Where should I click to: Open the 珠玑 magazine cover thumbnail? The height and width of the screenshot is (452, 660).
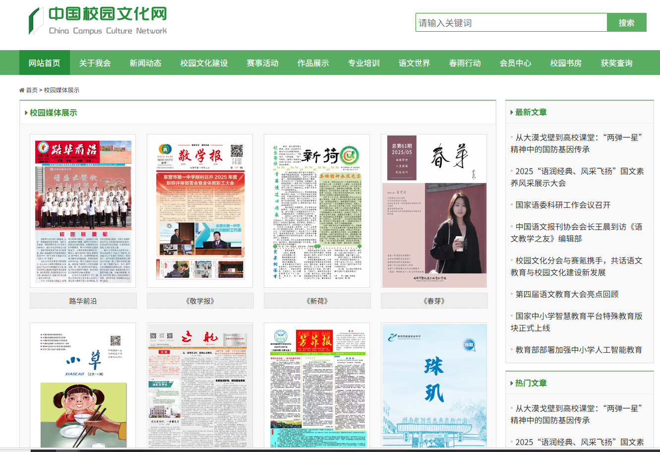click(434, 387)
